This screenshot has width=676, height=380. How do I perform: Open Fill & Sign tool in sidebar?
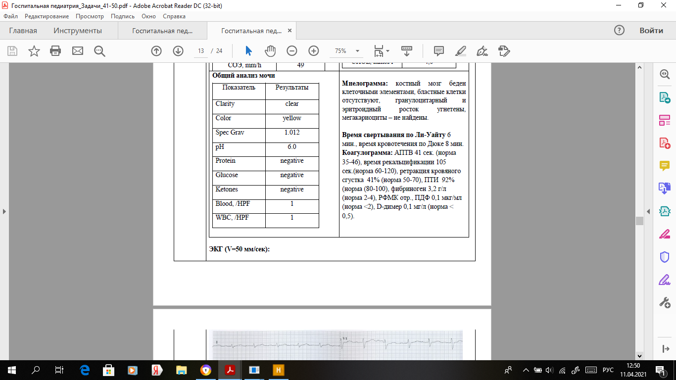tap(665, 280)
